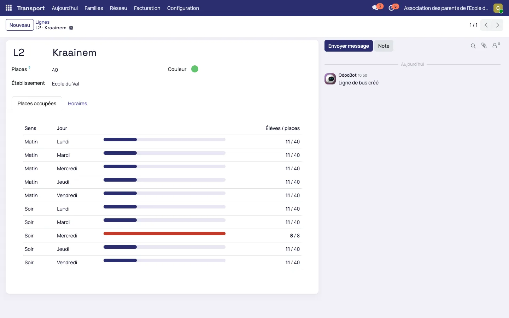
Task: Open the Réseau menu
Action: [118, 8]
